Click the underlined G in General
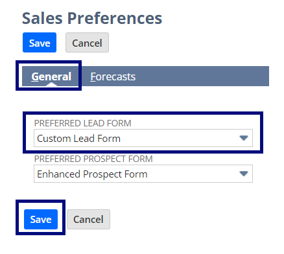The width and height of the screenshot is (284, 254). 35,76
